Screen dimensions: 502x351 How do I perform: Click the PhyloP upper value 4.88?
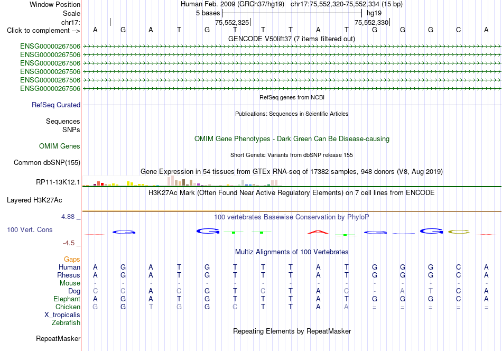[x=68, y=217]
